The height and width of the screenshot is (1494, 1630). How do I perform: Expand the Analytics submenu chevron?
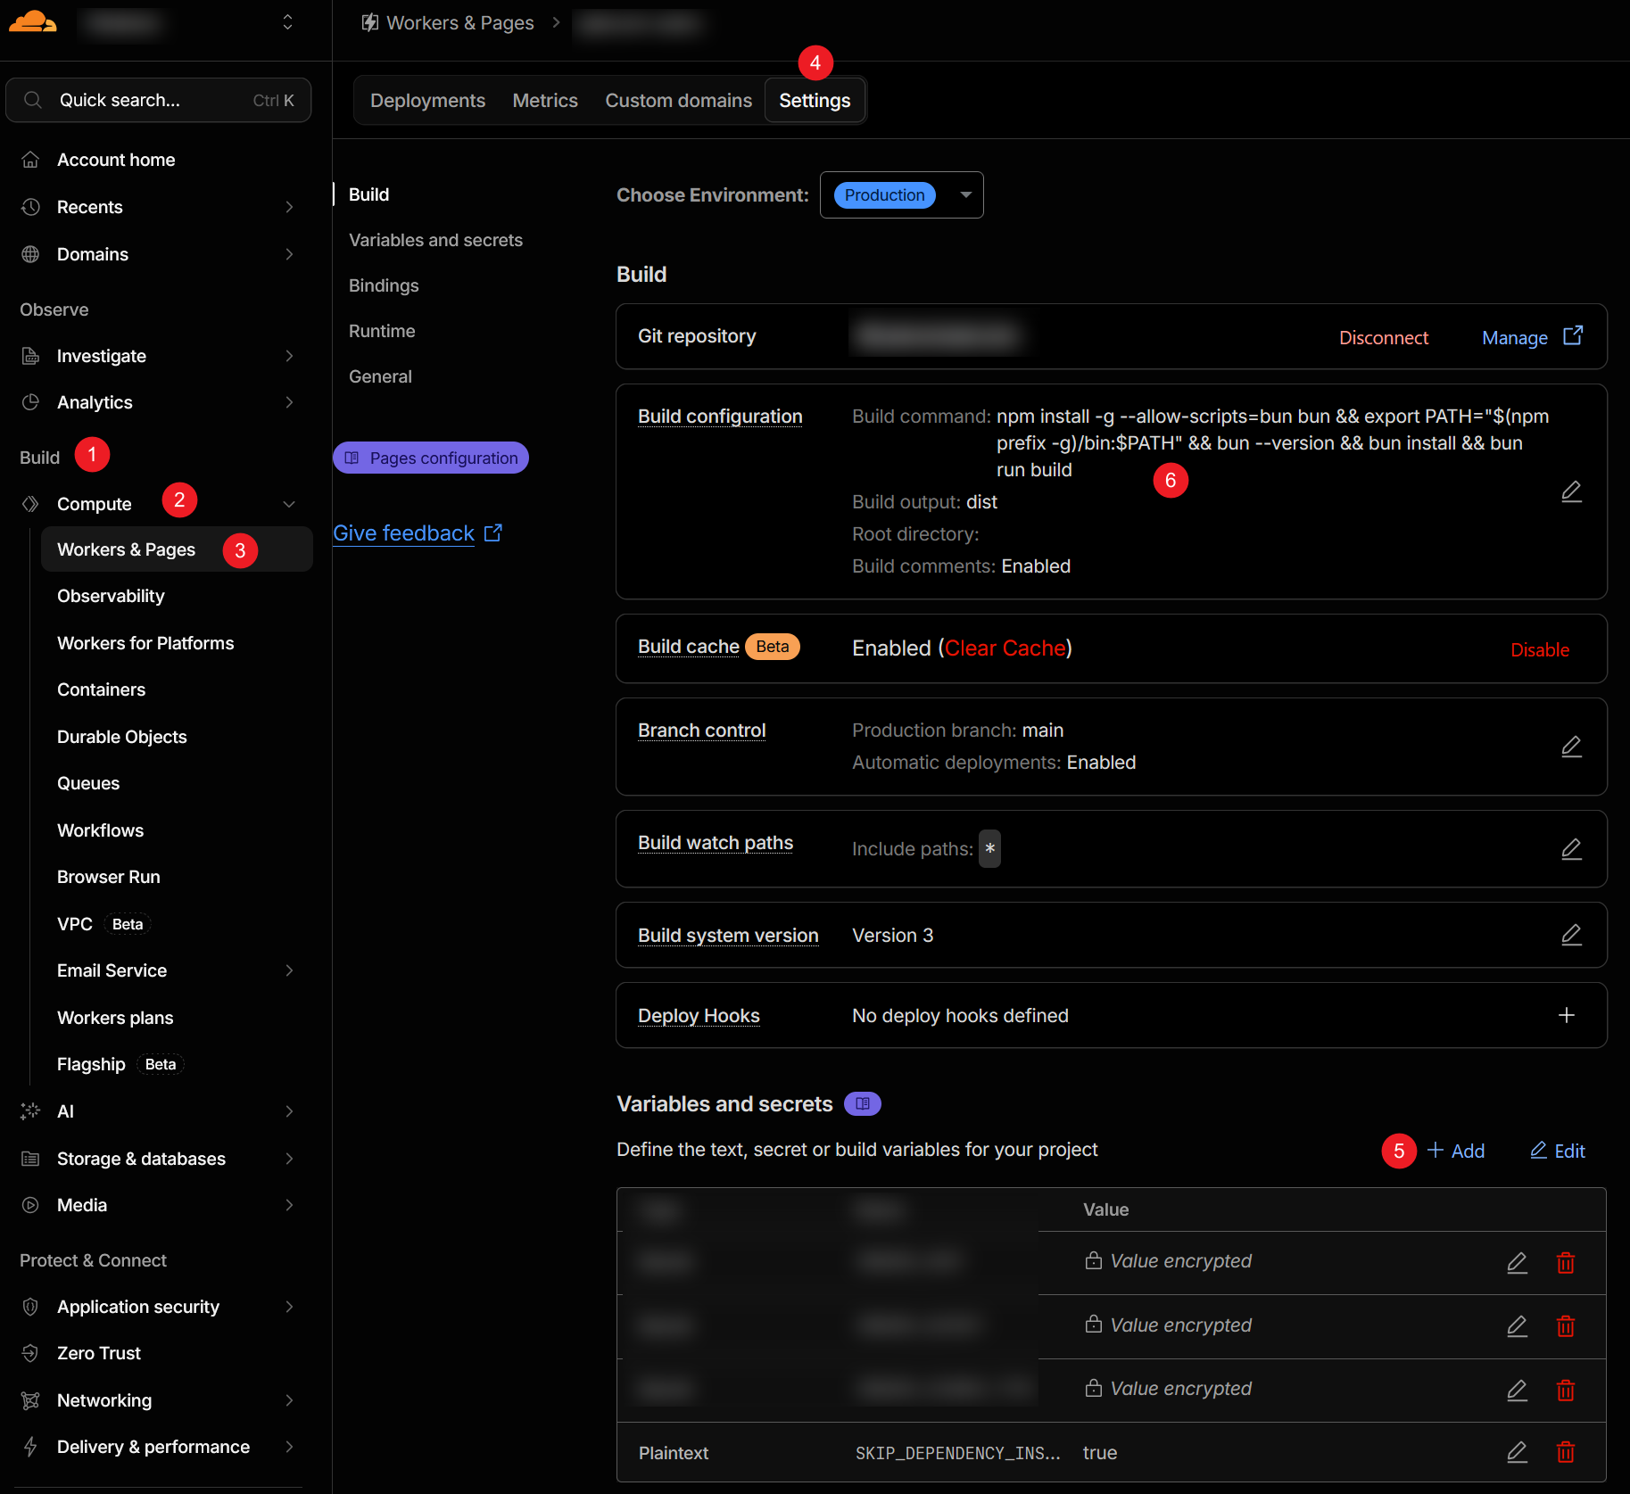tap(289, 402)
